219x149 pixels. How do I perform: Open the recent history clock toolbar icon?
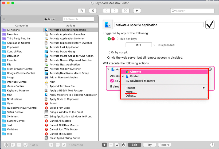click(126, 11)
